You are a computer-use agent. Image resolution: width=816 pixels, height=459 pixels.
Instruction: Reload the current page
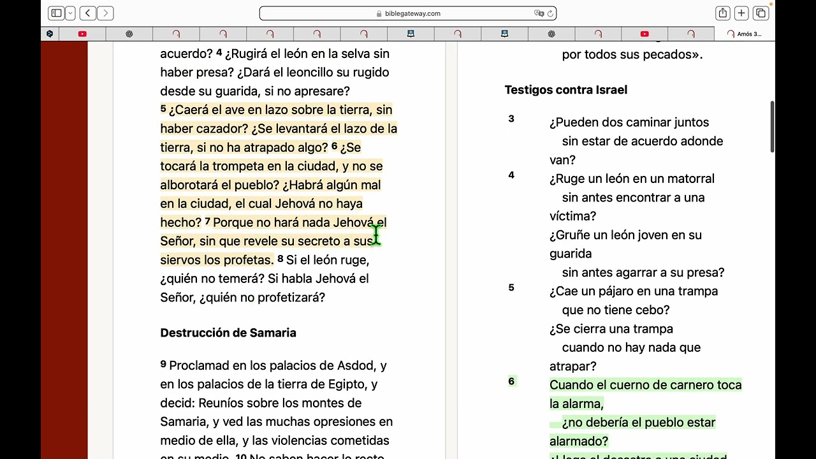point(550,13)
